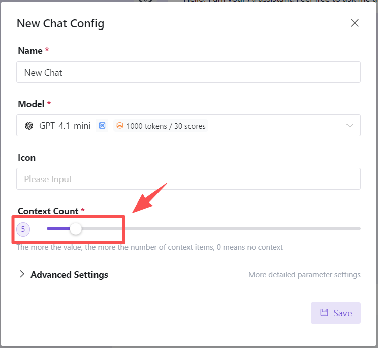The height and width of the screenshot is (348, 378).
Task: Click the Advanced Settings heading
Action: tap(69, 275)
